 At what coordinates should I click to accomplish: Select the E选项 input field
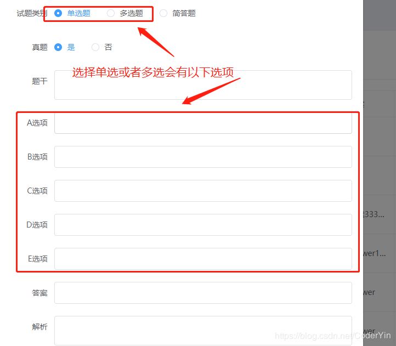pyautogui.click(x=203, y=259)
